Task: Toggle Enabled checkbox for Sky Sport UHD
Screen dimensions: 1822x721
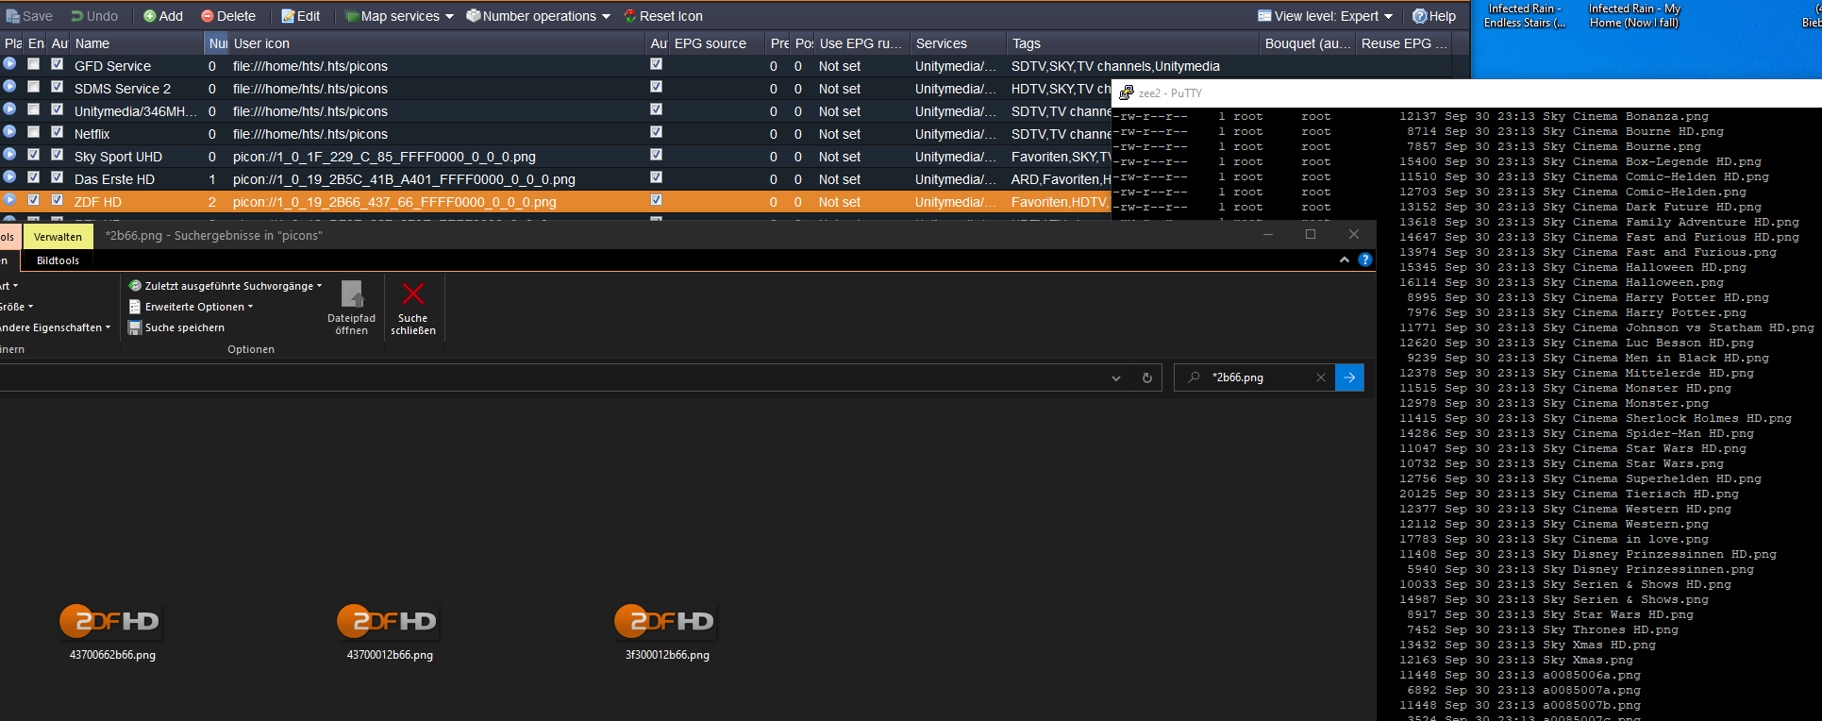Action: click(34, 155)
